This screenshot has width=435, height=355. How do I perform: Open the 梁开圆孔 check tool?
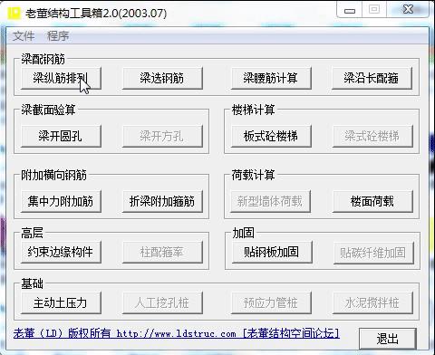(x=61, y=136)
